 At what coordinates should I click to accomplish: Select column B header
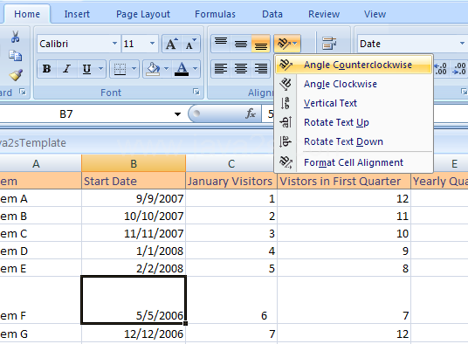134,163
